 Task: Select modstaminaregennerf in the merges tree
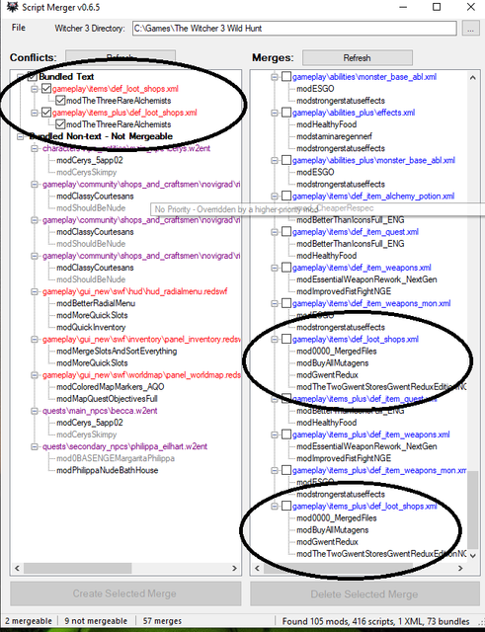[x=334, y=136]
